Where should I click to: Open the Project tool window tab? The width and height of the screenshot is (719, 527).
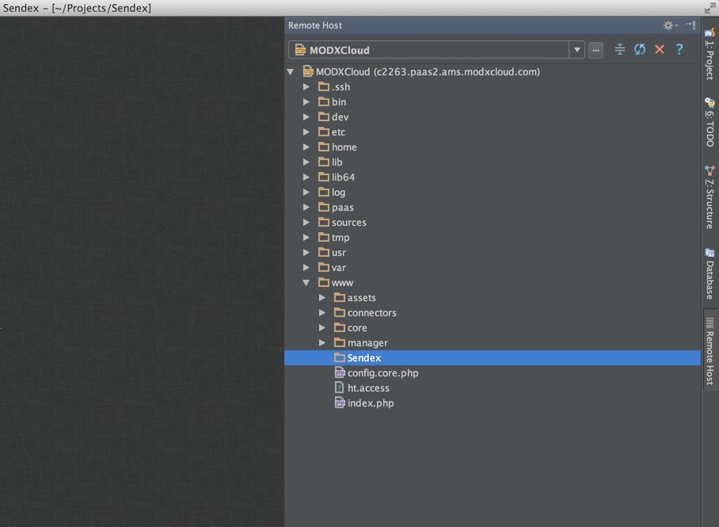709,53
